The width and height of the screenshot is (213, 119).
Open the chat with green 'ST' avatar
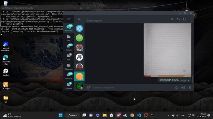[79, 38]
